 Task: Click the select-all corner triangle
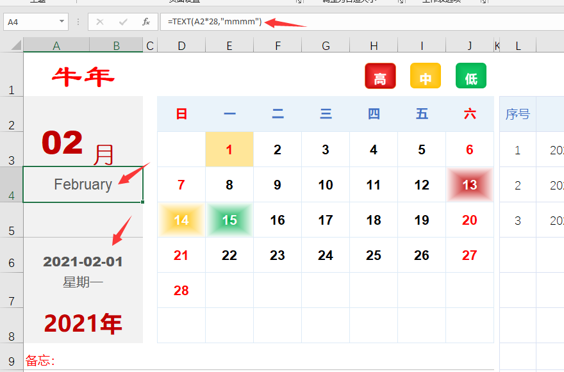[x=16, y=45]
